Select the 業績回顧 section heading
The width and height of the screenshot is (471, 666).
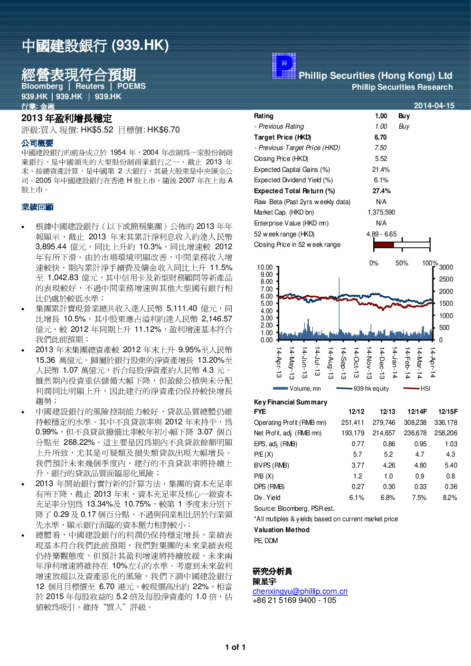[x=37, y=207]
